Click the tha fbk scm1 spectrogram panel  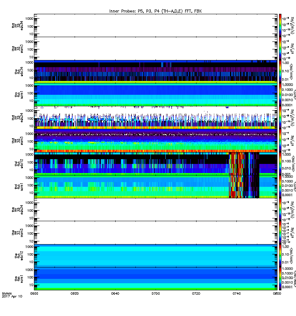coord(155,94)
